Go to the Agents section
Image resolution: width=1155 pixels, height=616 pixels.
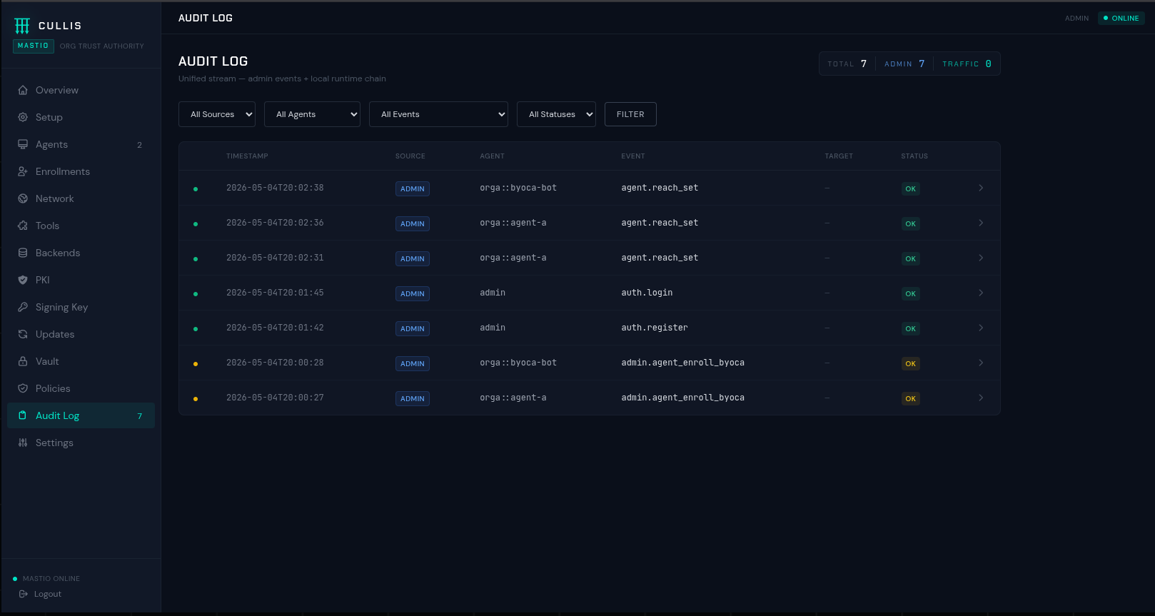[81, 144]
